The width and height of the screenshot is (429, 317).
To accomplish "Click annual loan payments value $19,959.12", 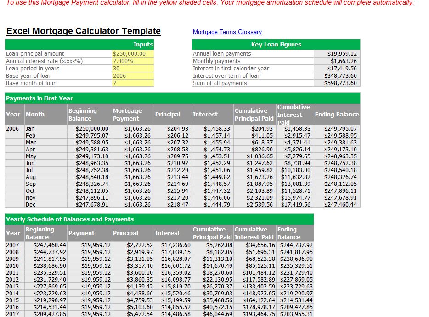I will pyautogui.click(x=337, y=54).
